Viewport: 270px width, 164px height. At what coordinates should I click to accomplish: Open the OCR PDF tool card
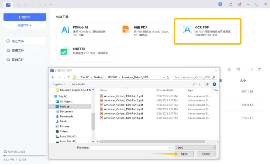(207, 31)
